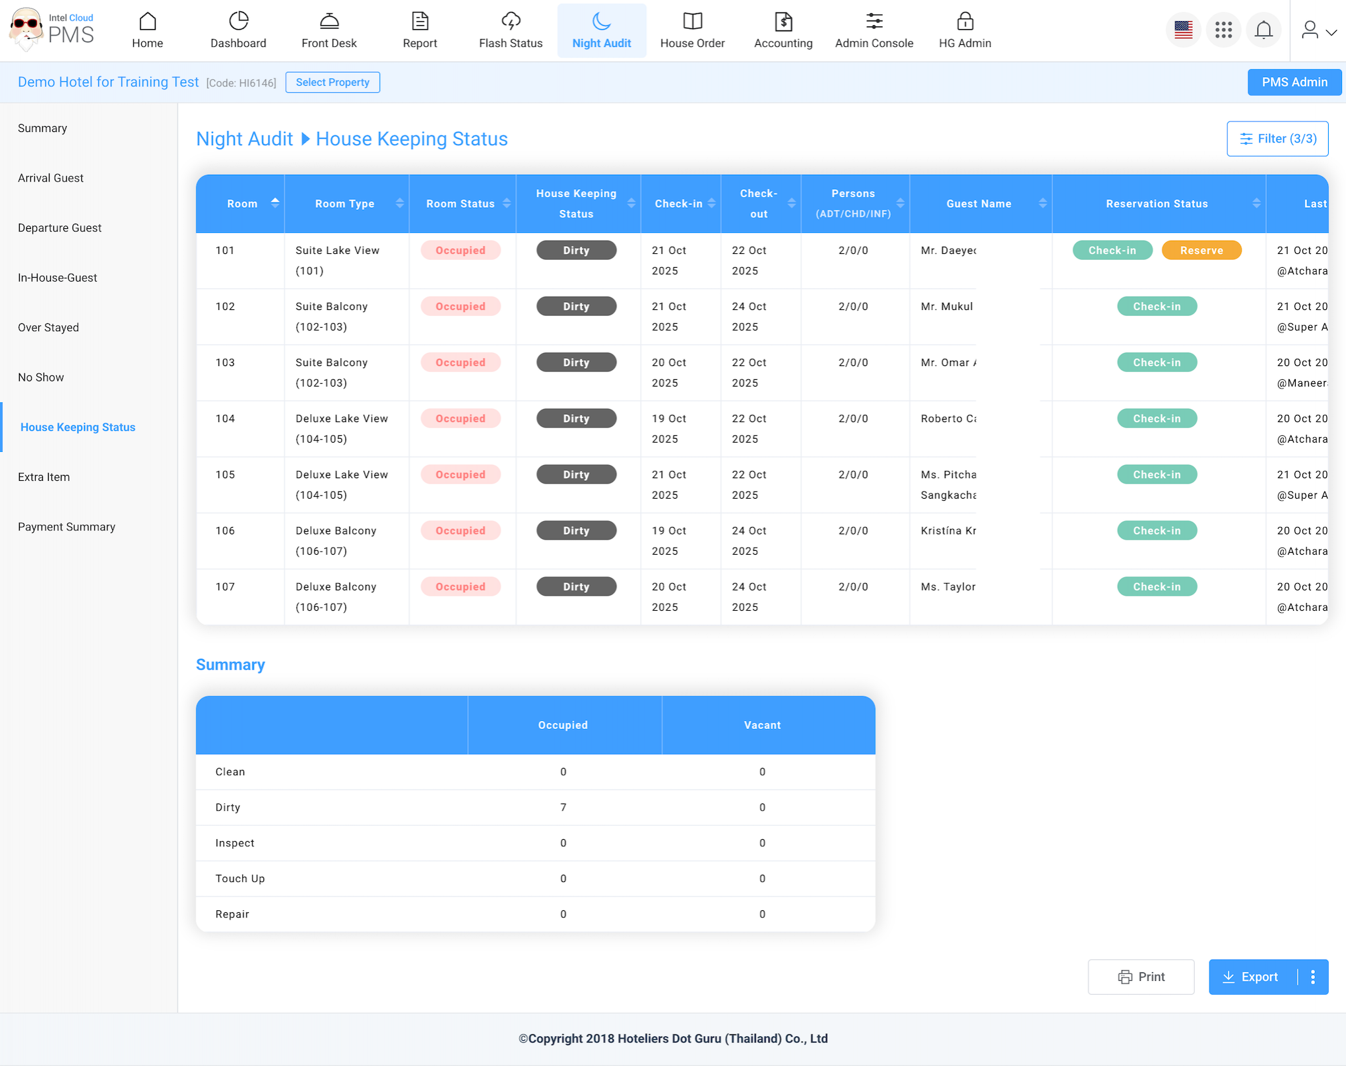Open Accounting dollar document icon

pos(783,22)
